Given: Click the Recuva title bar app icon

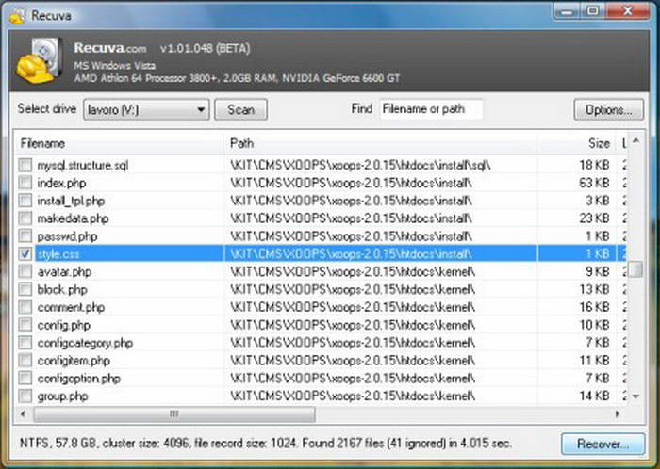Looking at the screenshot, I should 17,16.
